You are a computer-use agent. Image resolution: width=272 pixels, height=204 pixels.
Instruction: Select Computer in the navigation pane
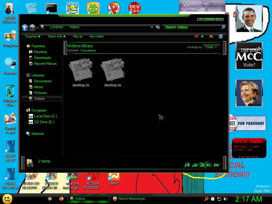click(39, 110)
